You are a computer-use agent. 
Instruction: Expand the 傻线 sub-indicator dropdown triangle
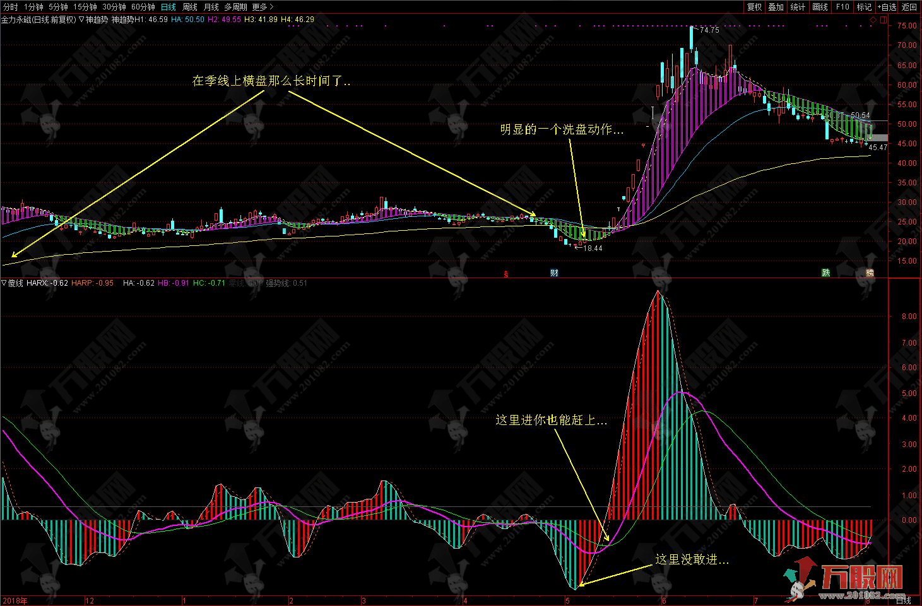coord(4,283)
